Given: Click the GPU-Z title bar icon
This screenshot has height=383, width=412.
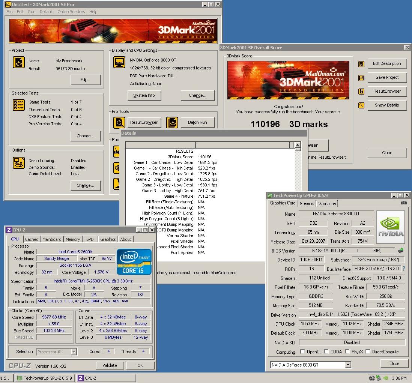Looking at the screenshot, I should click(270, 195).
